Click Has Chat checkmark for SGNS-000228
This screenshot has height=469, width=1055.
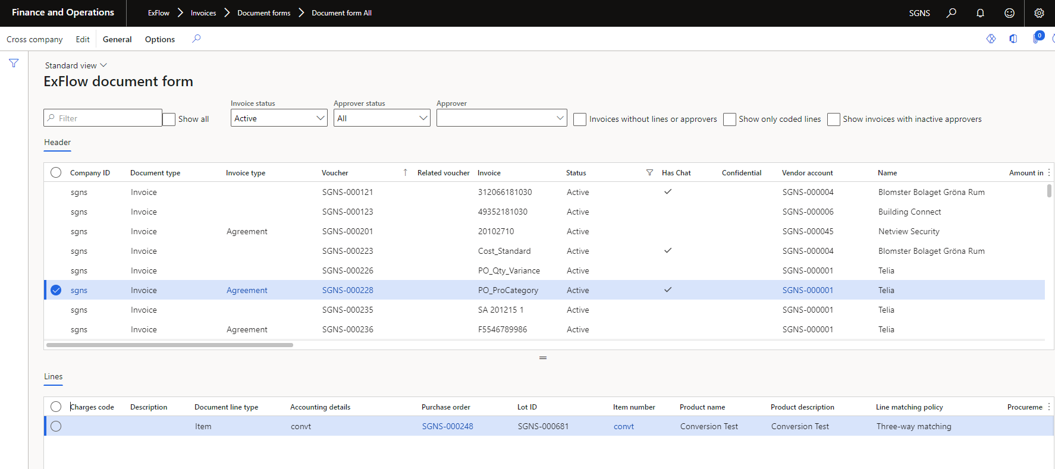pos(668,289)
